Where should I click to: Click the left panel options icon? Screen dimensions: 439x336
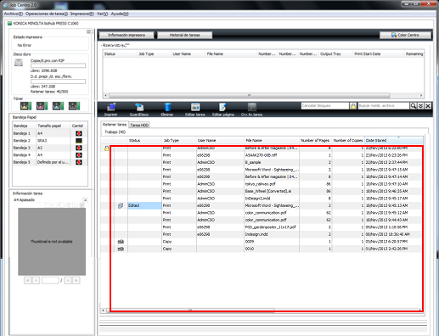pyautogui.click(x=88, y=31)
